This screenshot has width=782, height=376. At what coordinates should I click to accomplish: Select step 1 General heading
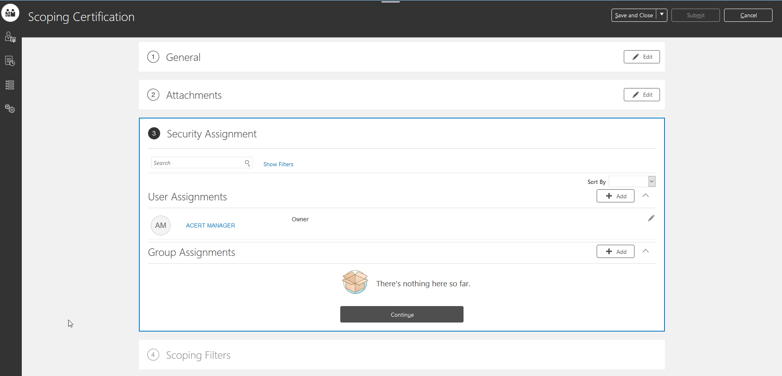pyautogui.click(x=183, y=57)
